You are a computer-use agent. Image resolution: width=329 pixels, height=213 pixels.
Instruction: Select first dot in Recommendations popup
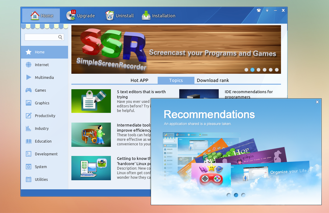pos(229,195)
